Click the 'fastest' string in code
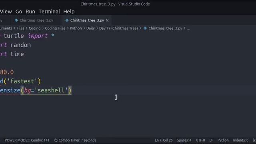Screen dimensions: 256x144 click(22, 81)
